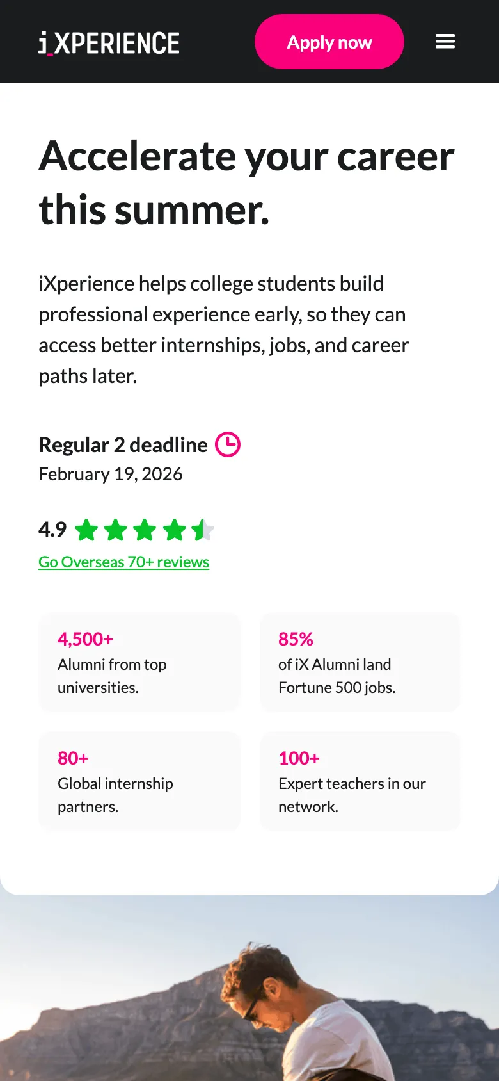499x1081 pixels.
Task: Click the pink clock deadline icon
Action: 228,444
